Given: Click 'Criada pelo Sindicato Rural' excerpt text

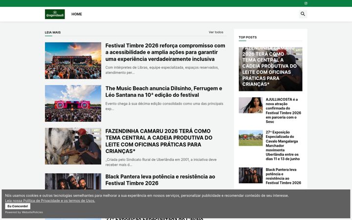Looking at the screenshot, I should 161,162.
